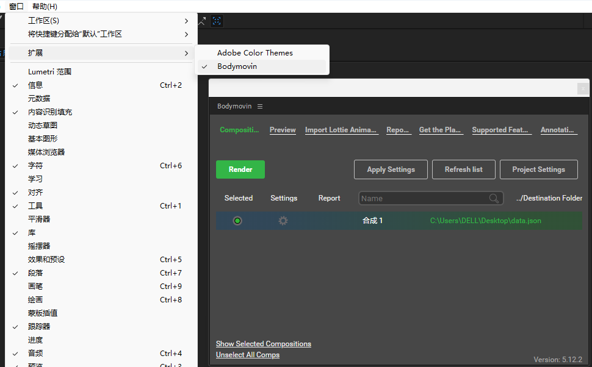
Task: Click the C:\Users\DELL\Desktop\data.json destination path
Action: 486,221
